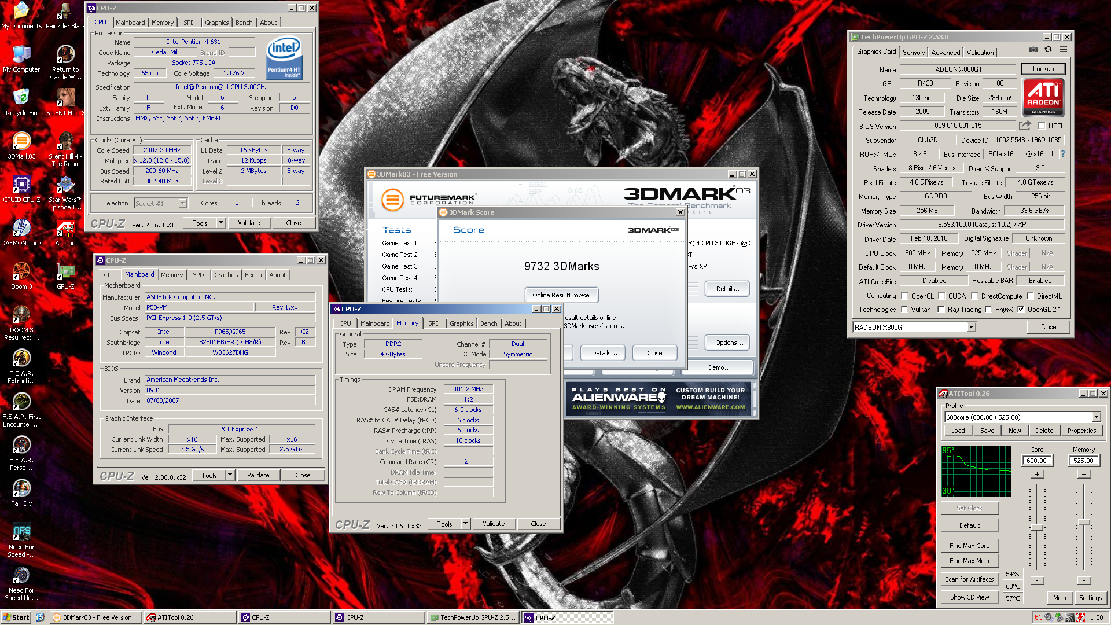
Task: Toggle the PhysX checkbox
Action: pyautogui.click(x=988, y=310)
